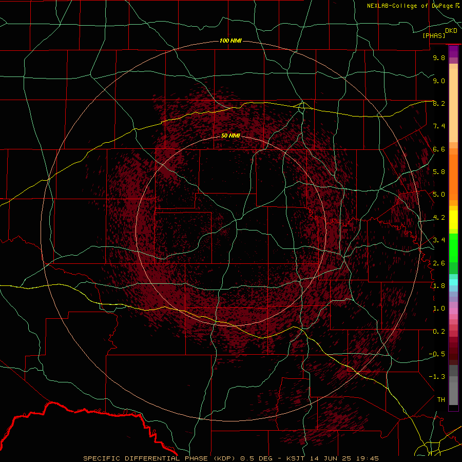Click the 7.4 scale value
Viewport: 462px width, 462px height.
point(439,126)
